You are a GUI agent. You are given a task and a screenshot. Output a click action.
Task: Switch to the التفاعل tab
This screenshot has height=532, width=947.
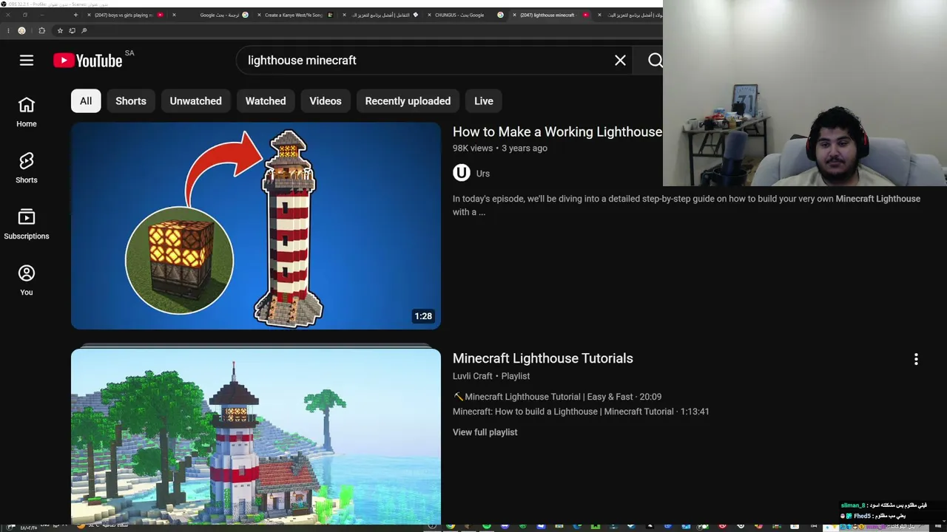click(x=382, y=15)
